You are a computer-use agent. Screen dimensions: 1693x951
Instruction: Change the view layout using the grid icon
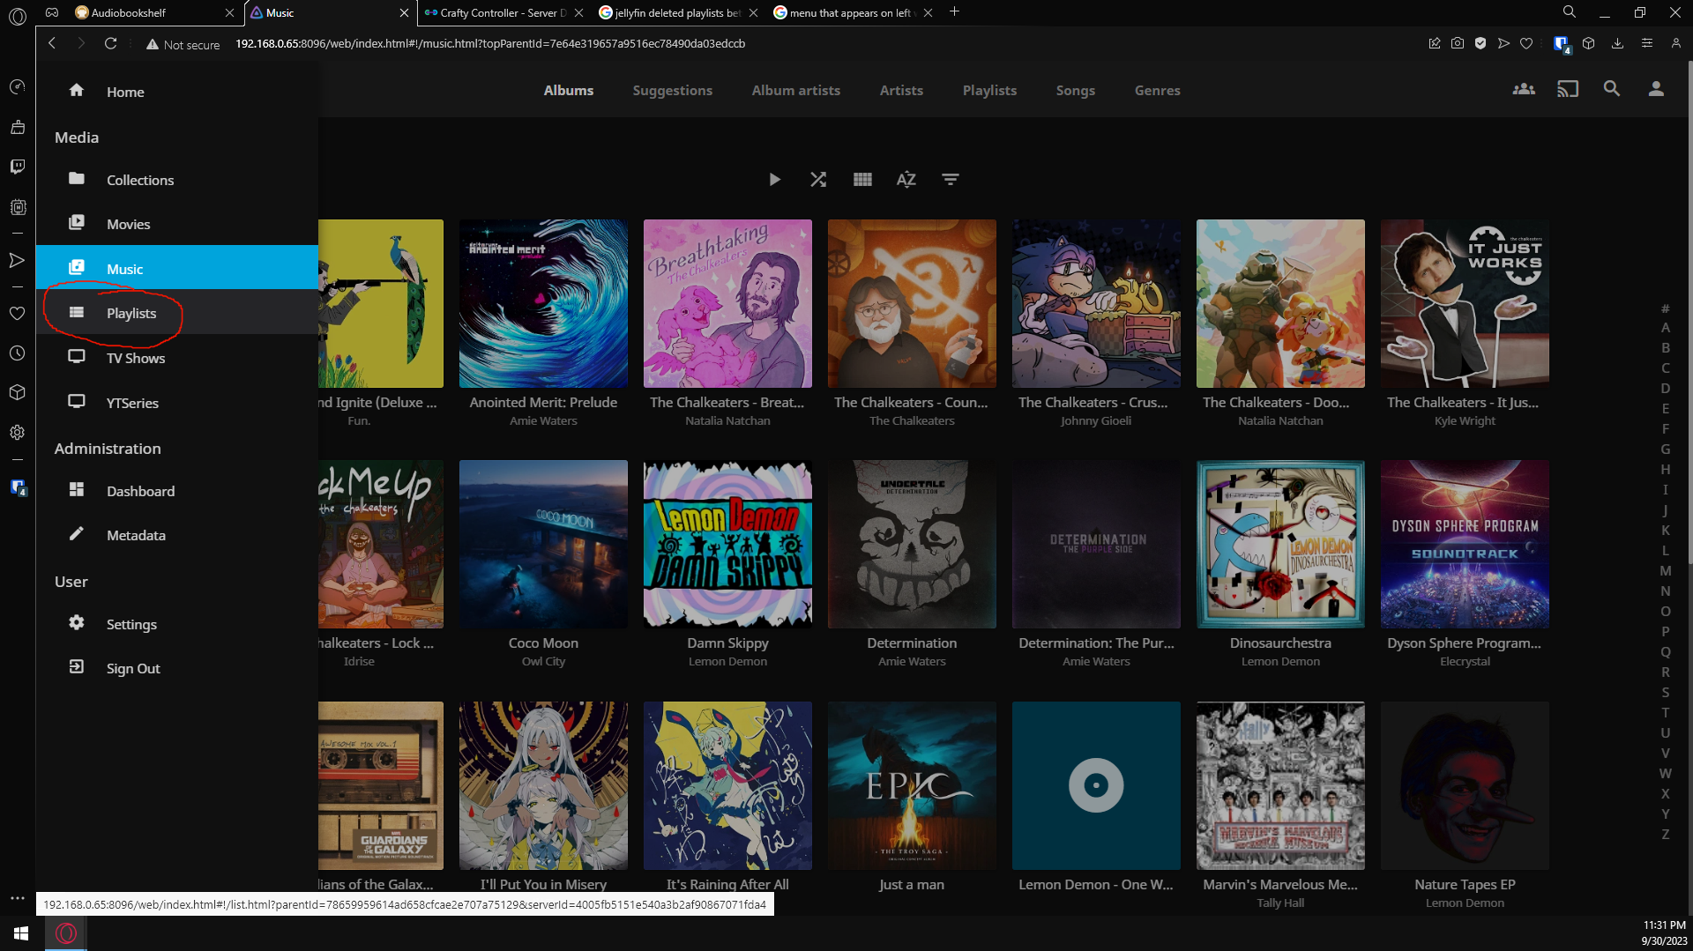pos(862,180)
